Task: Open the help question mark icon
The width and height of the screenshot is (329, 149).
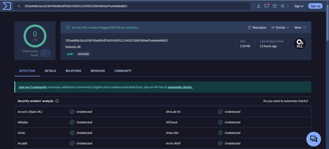Action: [x=274, y=6]
